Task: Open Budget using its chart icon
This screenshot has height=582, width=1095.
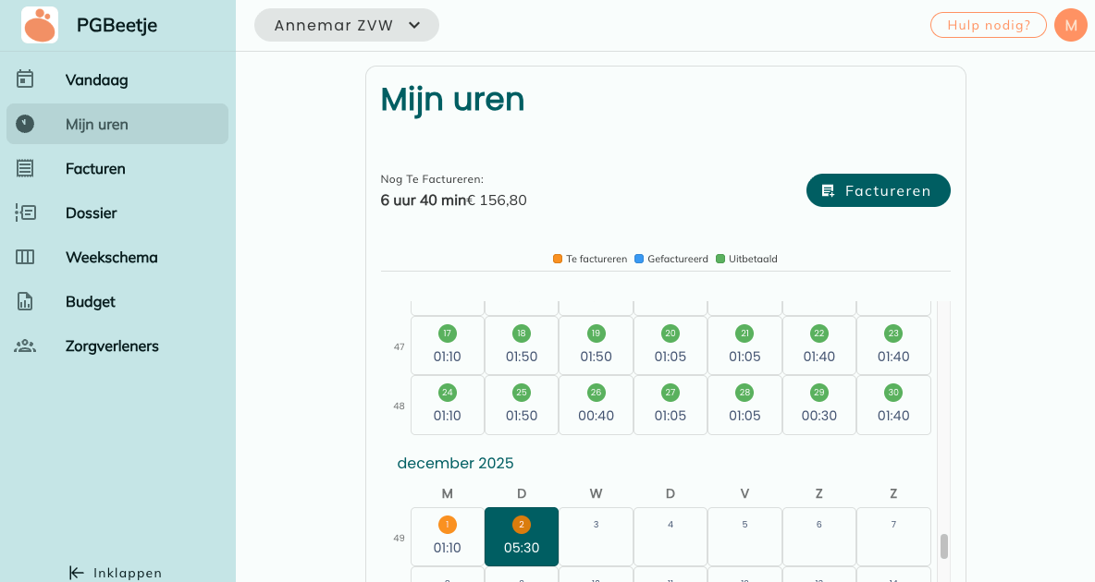Action: coord(25,301)
